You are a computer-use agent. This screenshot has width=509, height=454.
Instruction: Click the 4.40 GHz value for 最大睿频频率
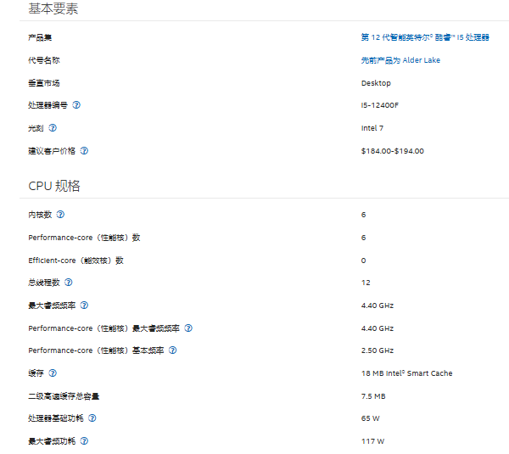378,305
